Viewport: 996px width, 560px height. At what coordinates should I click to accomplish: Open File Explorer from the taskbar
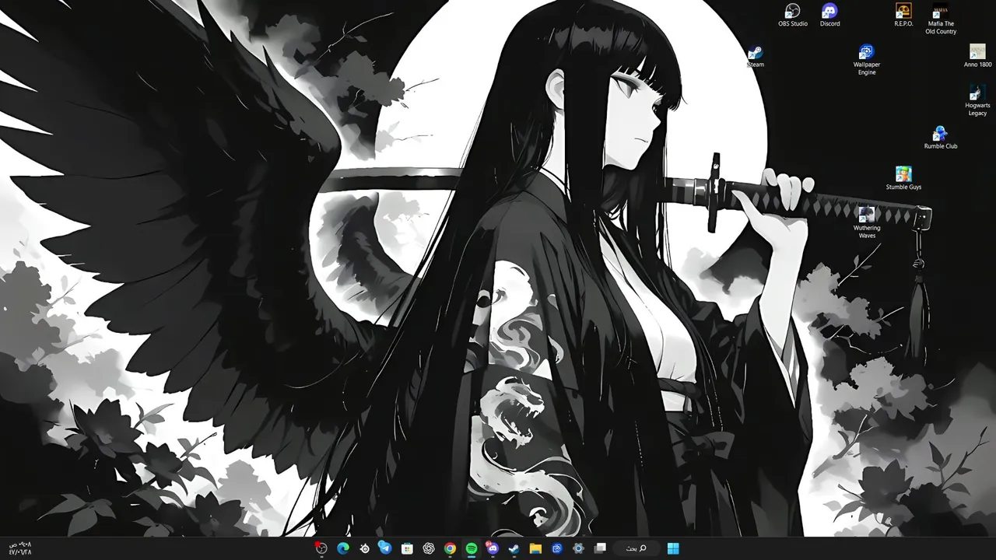(x=535, y=548)
